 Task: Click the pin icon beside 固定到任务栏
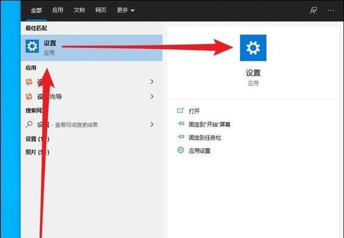point(181,137)
